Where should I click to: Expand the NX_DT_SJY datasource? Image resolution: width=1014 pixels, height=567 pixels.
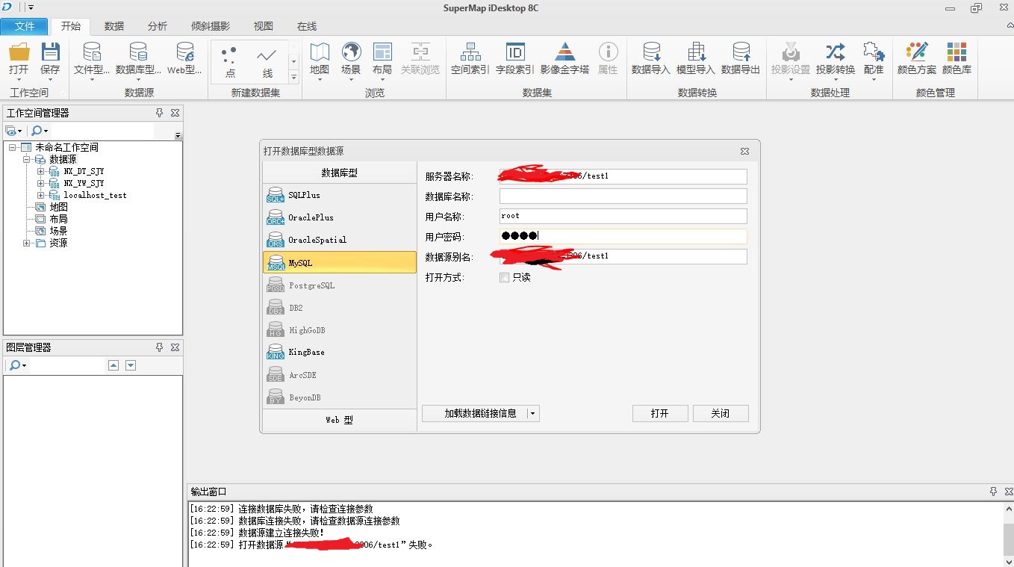41,171
